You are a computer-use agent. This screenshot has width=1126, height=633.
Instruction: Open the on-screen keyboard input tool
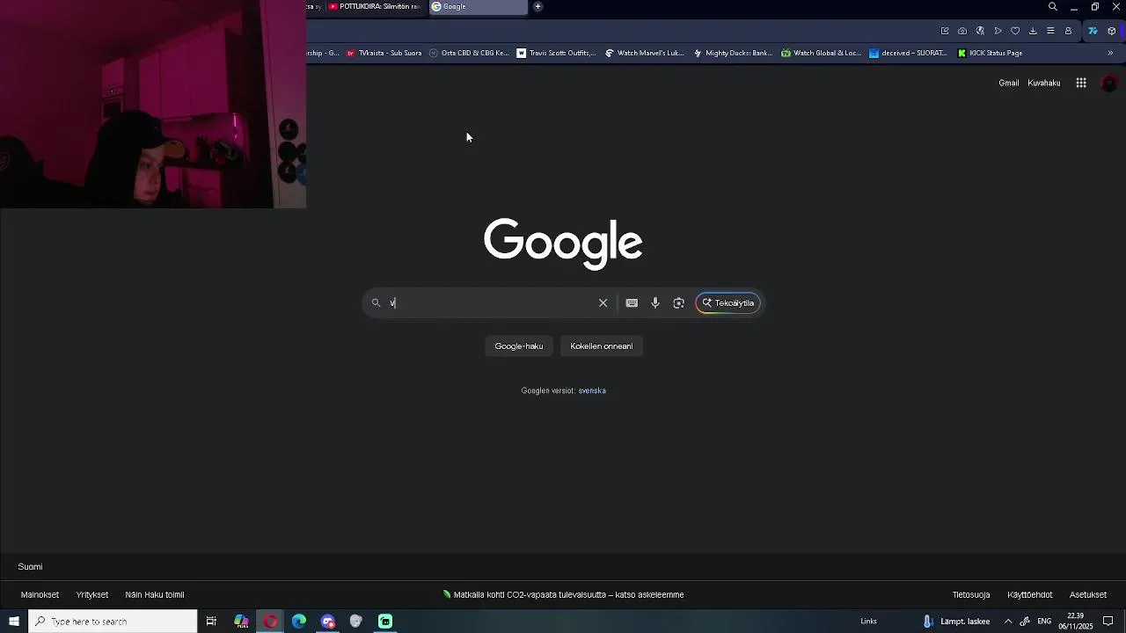coord(632,302)
